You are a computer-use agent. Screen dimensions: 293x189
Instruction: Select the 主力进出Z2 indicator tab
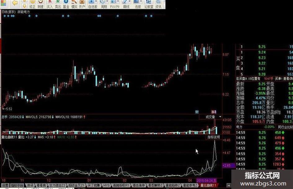pyautogui.click(x=57, y=186)
